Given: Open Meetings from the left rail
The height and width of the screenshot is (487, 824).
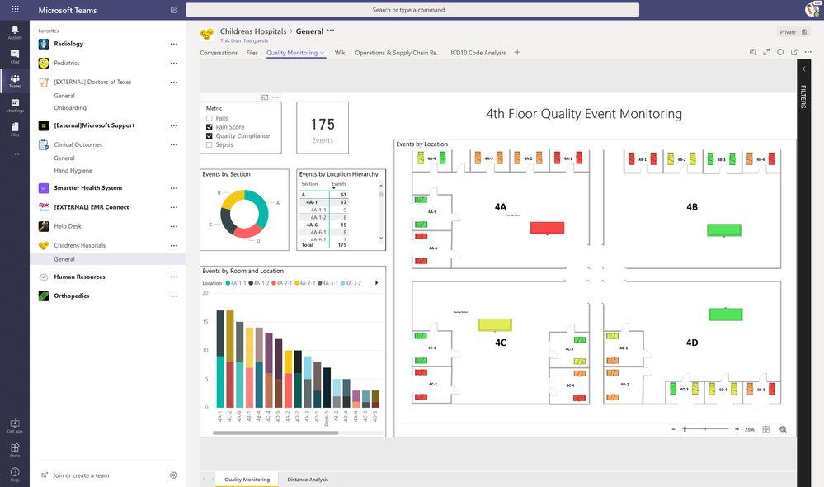Looking at the screenshot, I should [x=15, y=105].
